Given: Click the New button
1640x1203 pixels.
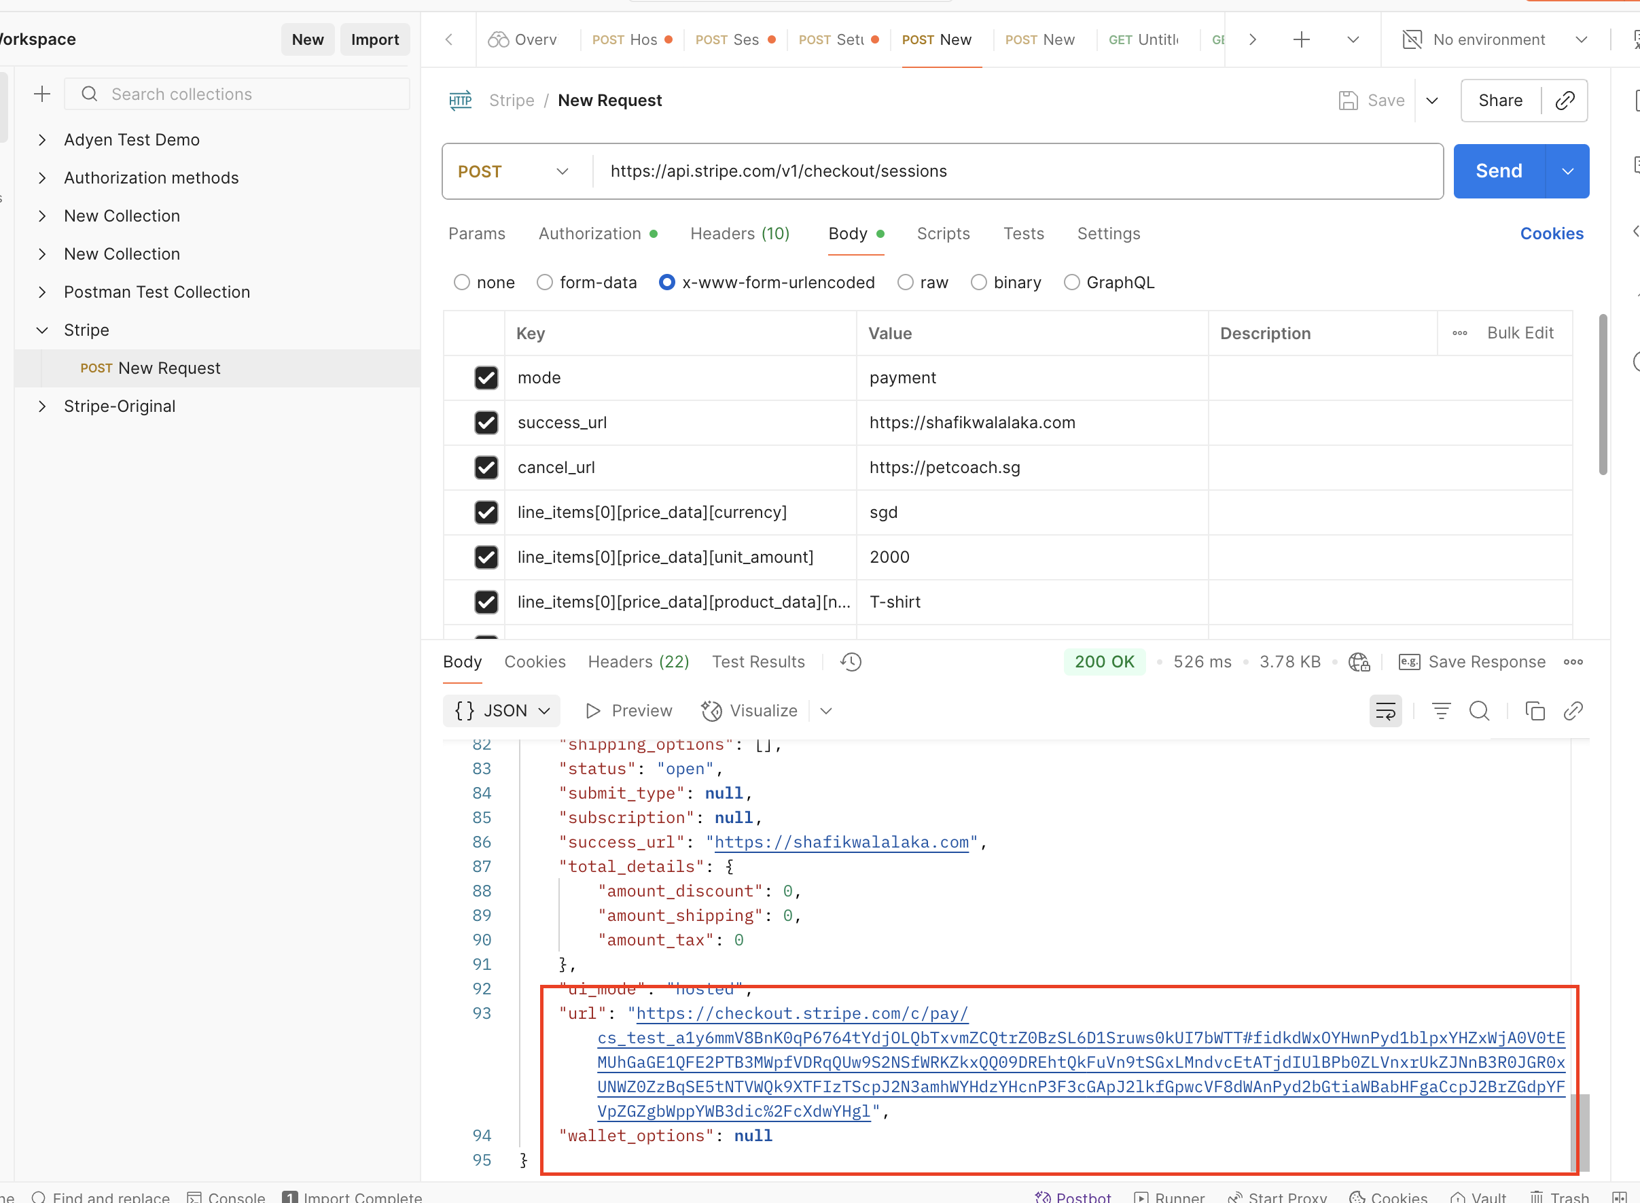Looking at the screenshot, I should click(308, 39).
